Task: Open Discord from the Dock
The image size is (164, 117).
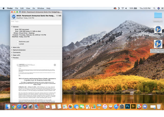Action: 145,107
